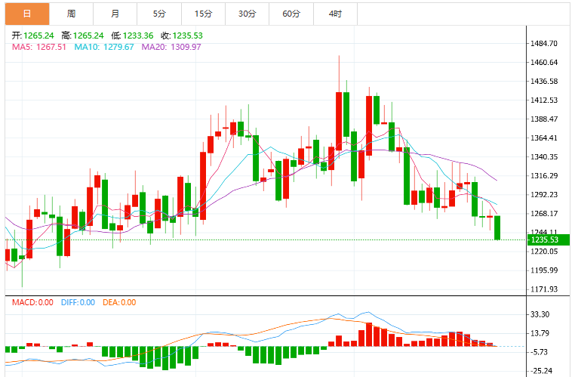Open the 15分 timeframe tab
This screenshot has width=575, height=377.
(x=203, y=14)
